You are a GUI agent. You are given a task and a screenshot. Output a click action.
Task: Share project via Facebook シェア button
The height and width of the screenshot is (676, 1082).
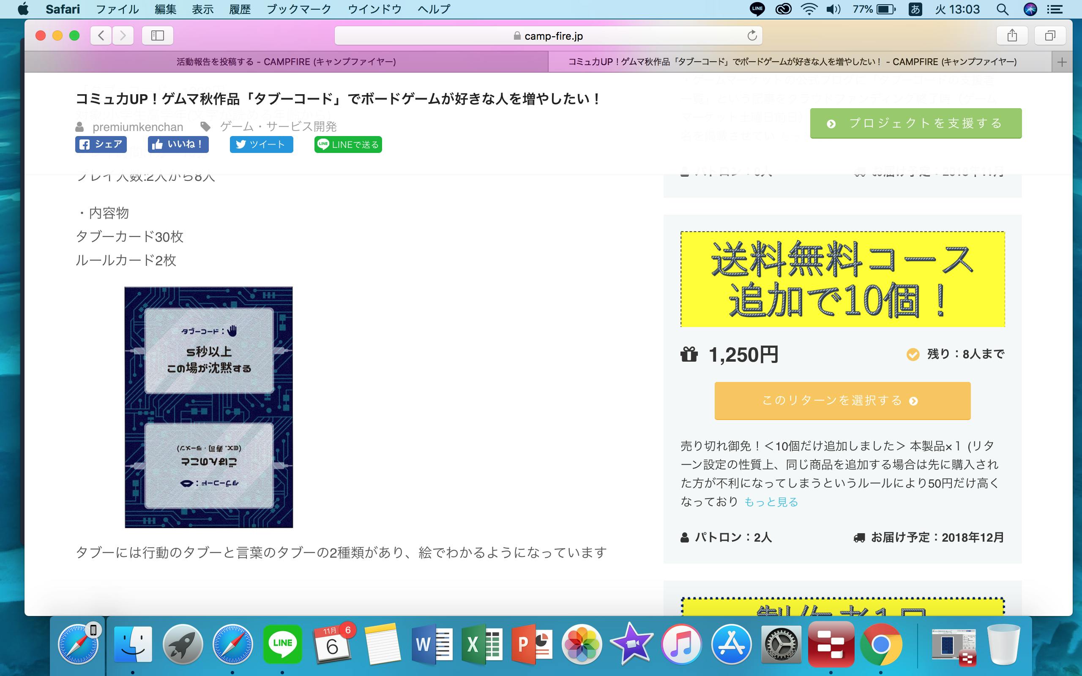click(101, 144)
